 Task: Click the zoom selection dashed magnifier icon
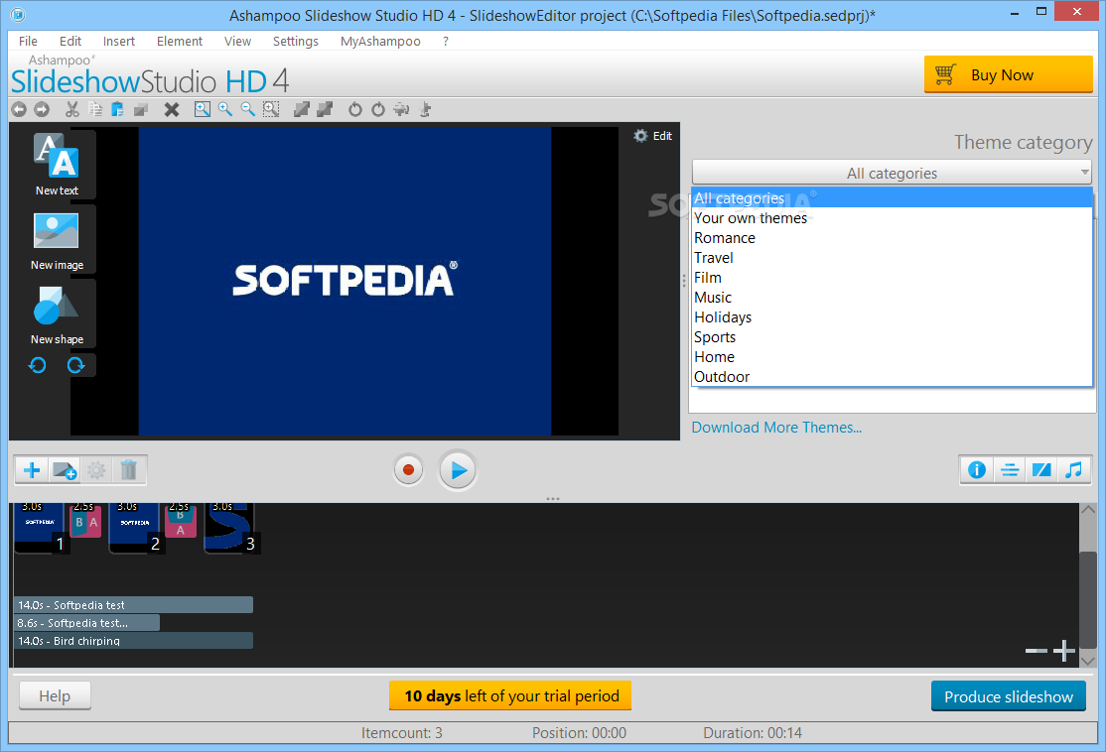[271, 109]
